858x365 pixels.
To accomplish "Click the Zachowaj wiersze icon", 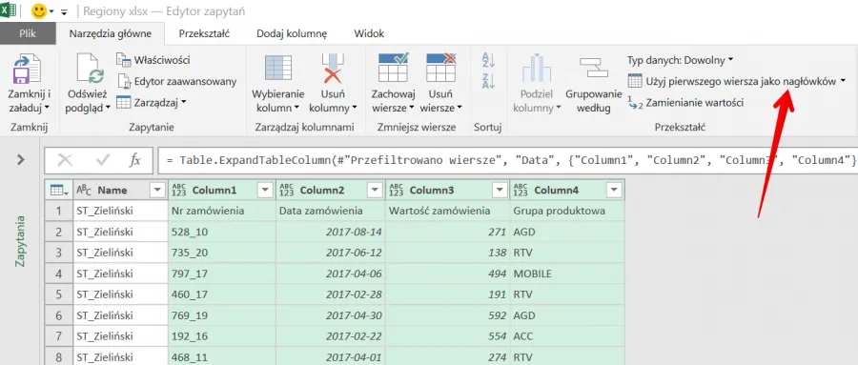I will pyautogui.click(x=394, y=68).
